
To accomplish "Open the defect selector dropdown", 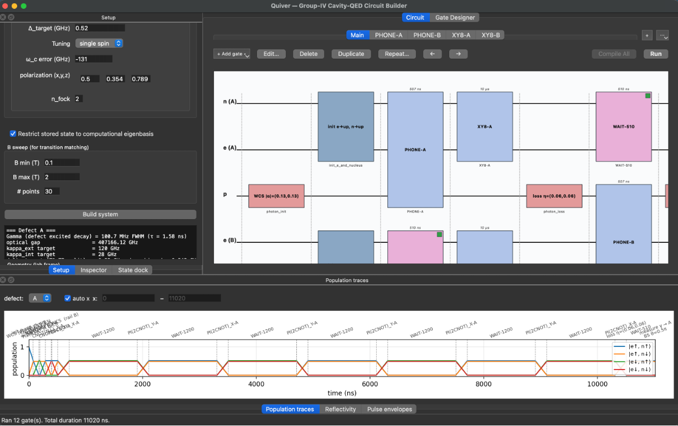I will (40, 298).
